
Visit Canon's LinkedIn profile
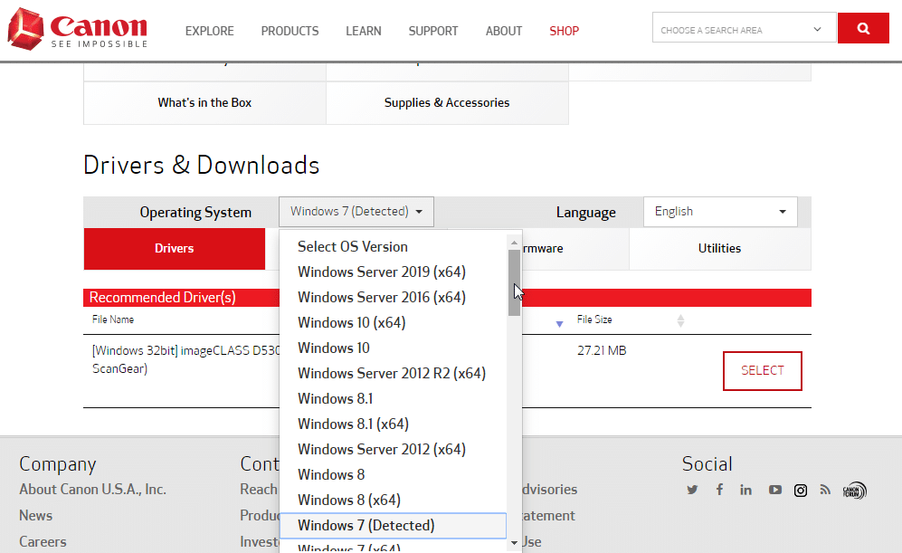745,490
